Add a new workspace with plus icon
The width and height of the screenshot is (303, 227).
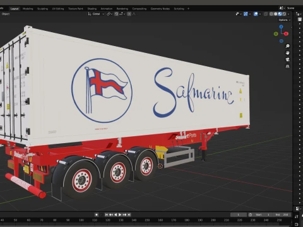(x=188, y=9)
